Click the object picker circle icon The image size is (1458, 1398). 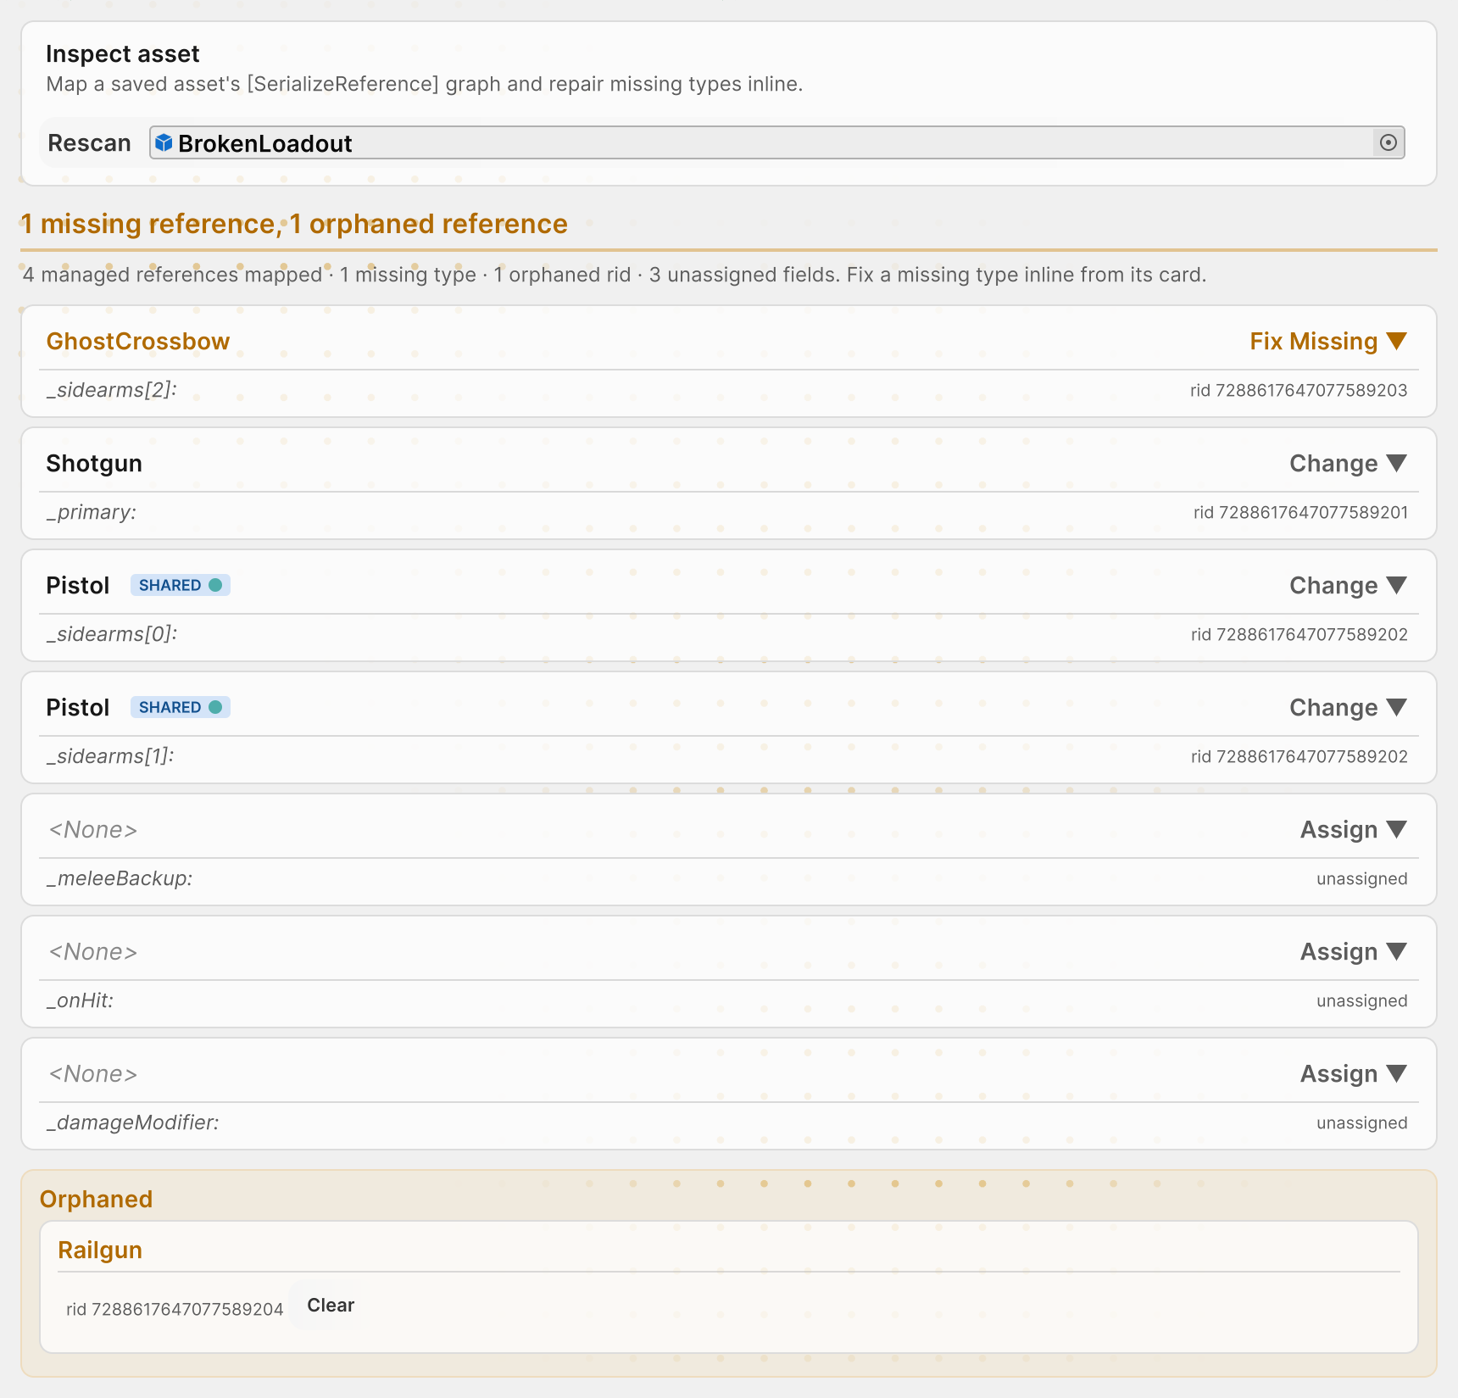tap(1388, 142)
